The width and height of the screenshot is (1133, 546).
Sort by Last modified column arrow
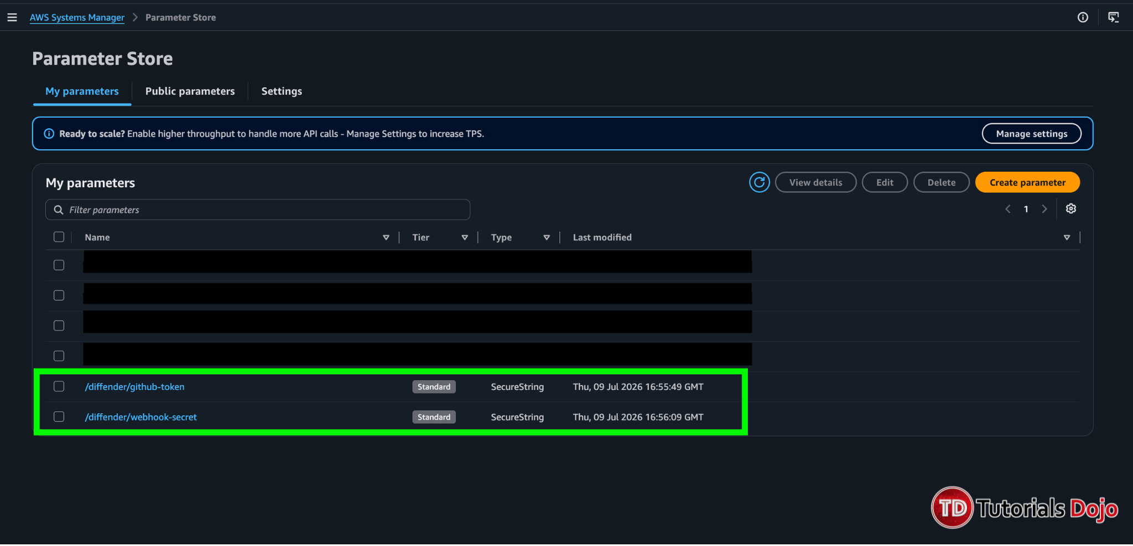tap(1067, 238)
